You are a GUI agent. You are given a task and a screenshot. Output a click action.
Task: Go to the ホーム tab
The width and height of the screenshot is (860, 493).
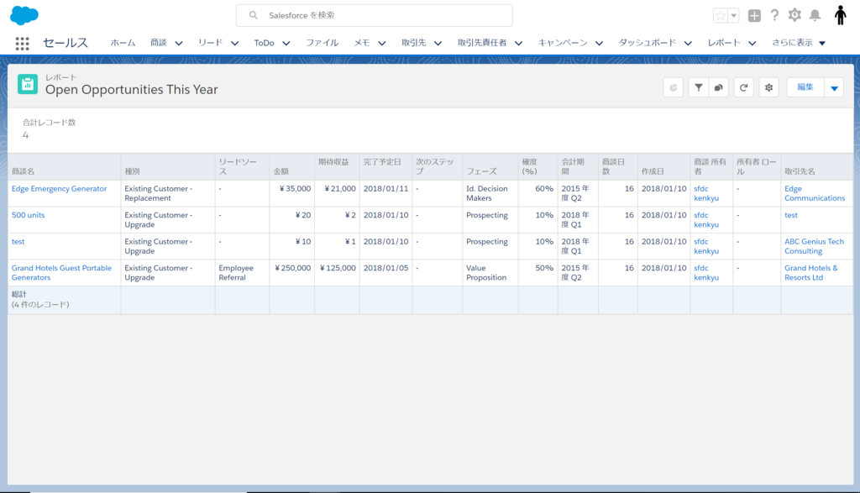point(123,43)
